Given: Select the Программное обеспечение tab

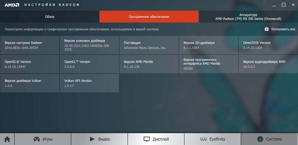Looking at the screenshot, I should point(149,17).
